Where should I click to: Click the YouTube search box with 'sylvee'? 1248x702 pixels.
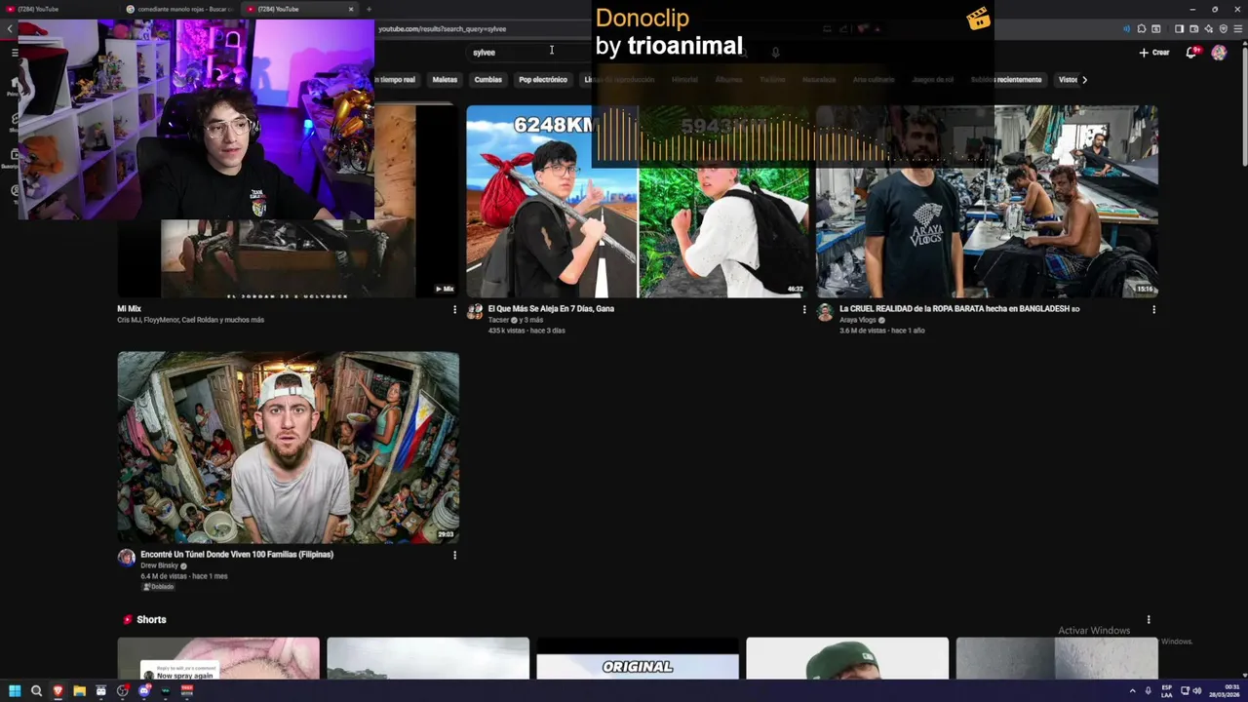point(526,53)
